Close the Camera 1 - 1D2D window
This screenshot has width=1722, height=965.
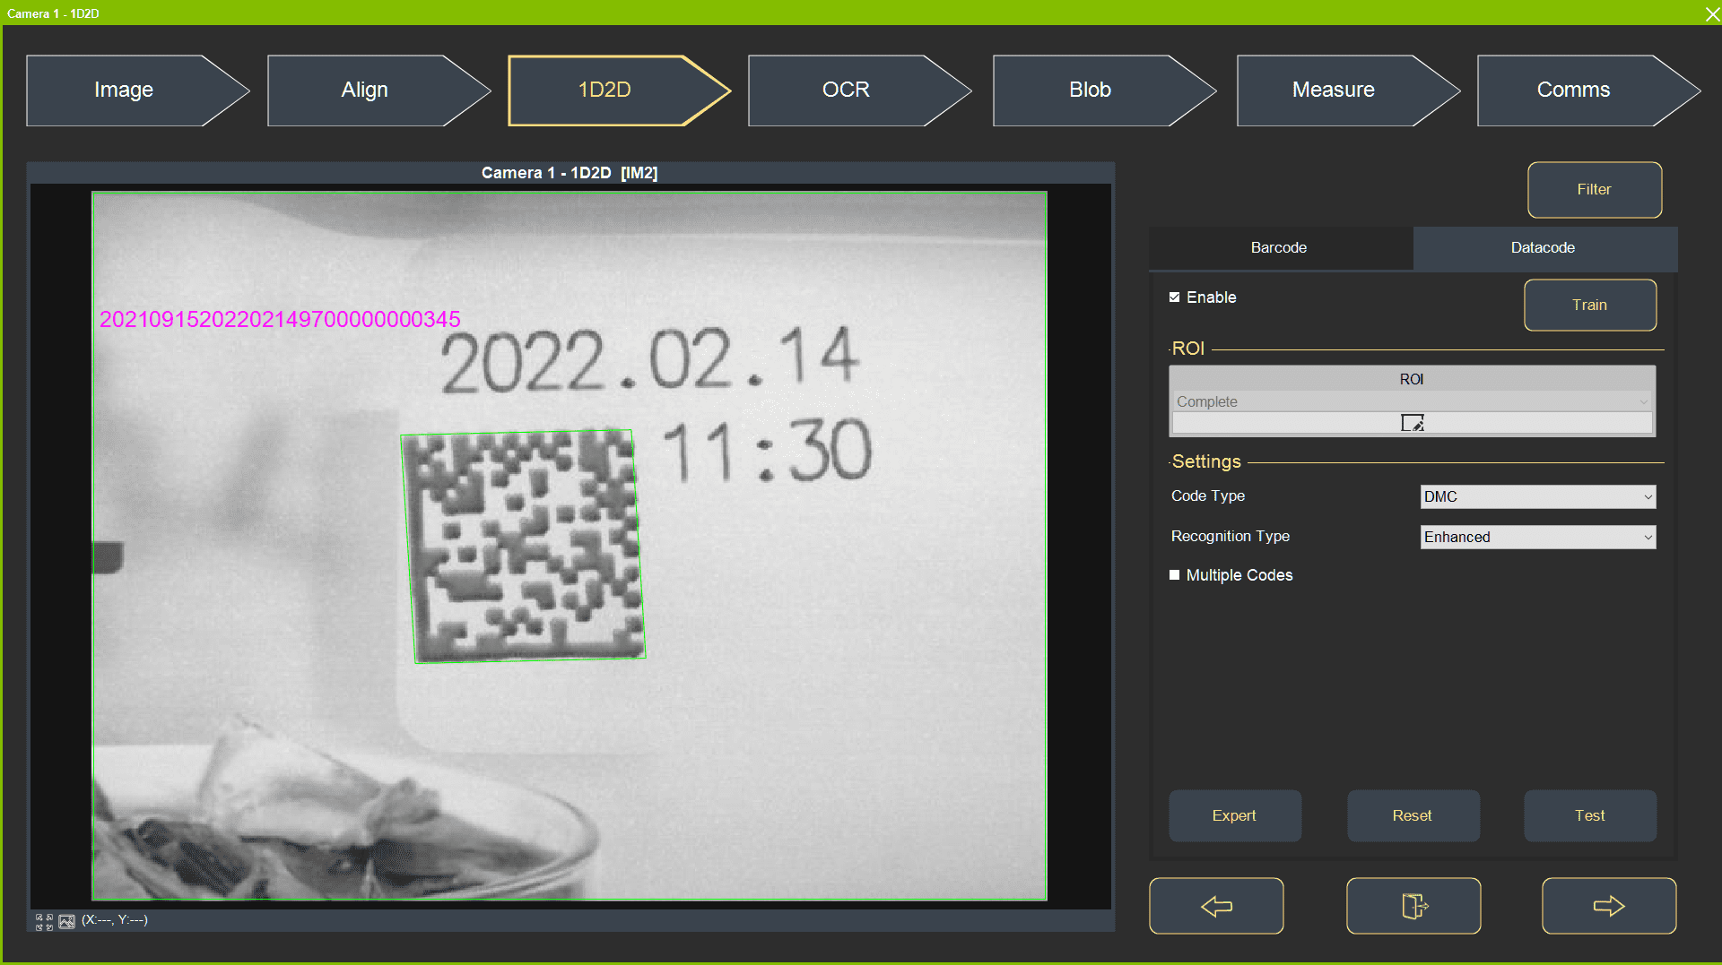click(1711, 13)
